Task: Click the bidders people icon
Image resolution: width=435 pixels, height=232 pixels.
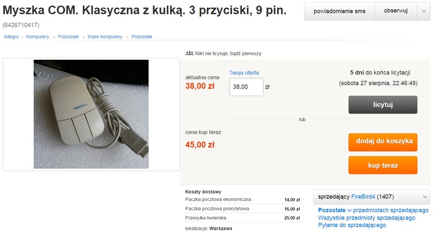Action: point(189,53)
